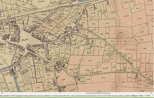Click the horizontal scrollbar thumb
Screen dimensions: 154x98
(98, 93)
